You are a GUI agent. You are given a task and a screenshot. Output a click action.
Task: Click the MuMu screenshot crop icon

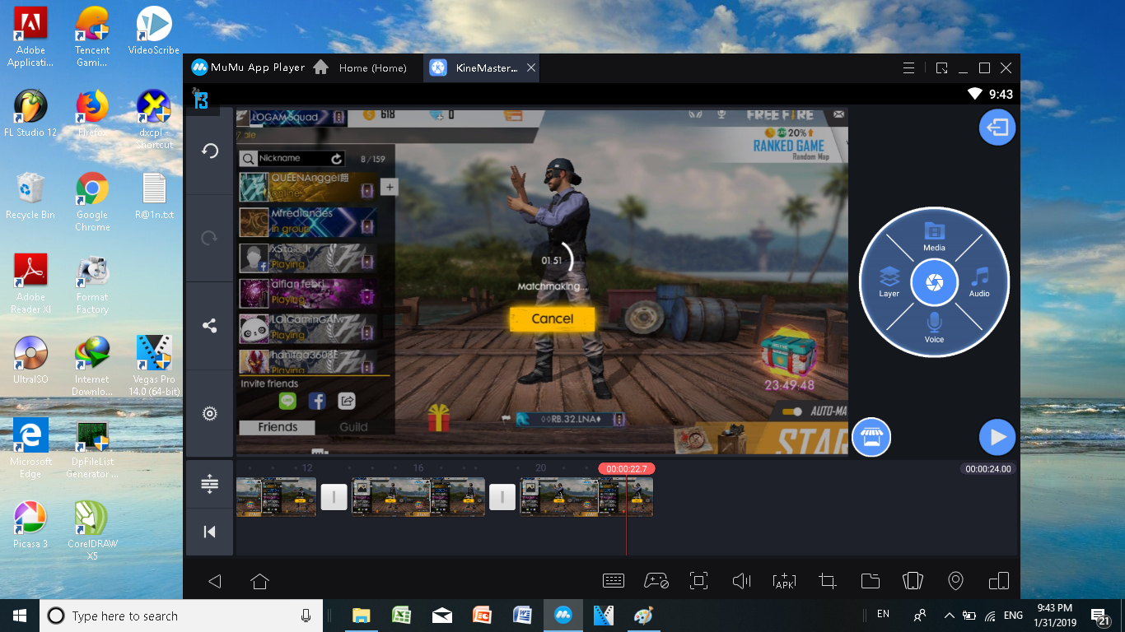828,581
